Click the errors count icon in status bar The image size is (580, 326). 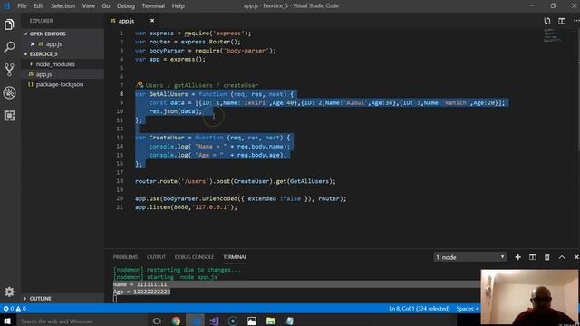tap(8, 308)
